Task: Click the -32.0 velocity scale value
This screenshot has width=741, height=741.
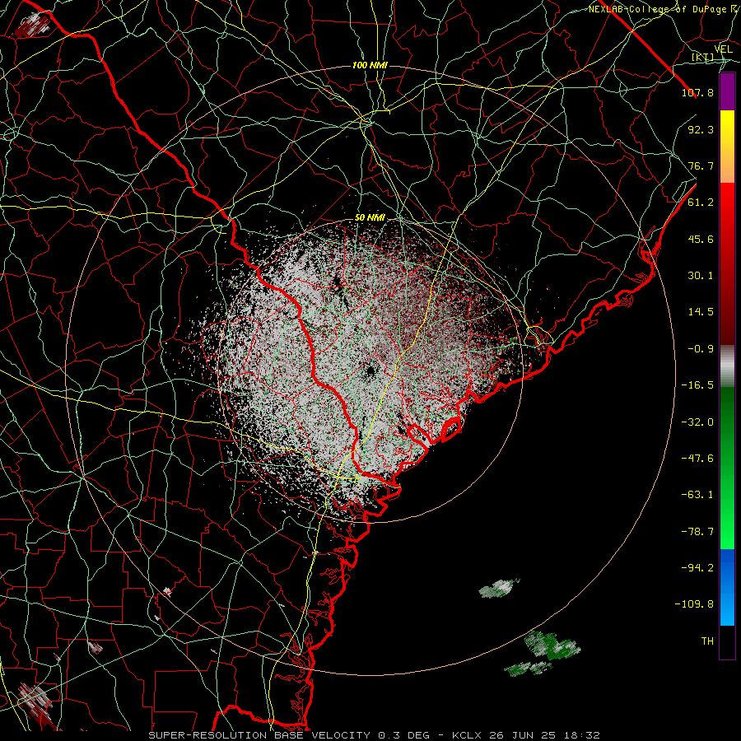Action: coord(697,422)
